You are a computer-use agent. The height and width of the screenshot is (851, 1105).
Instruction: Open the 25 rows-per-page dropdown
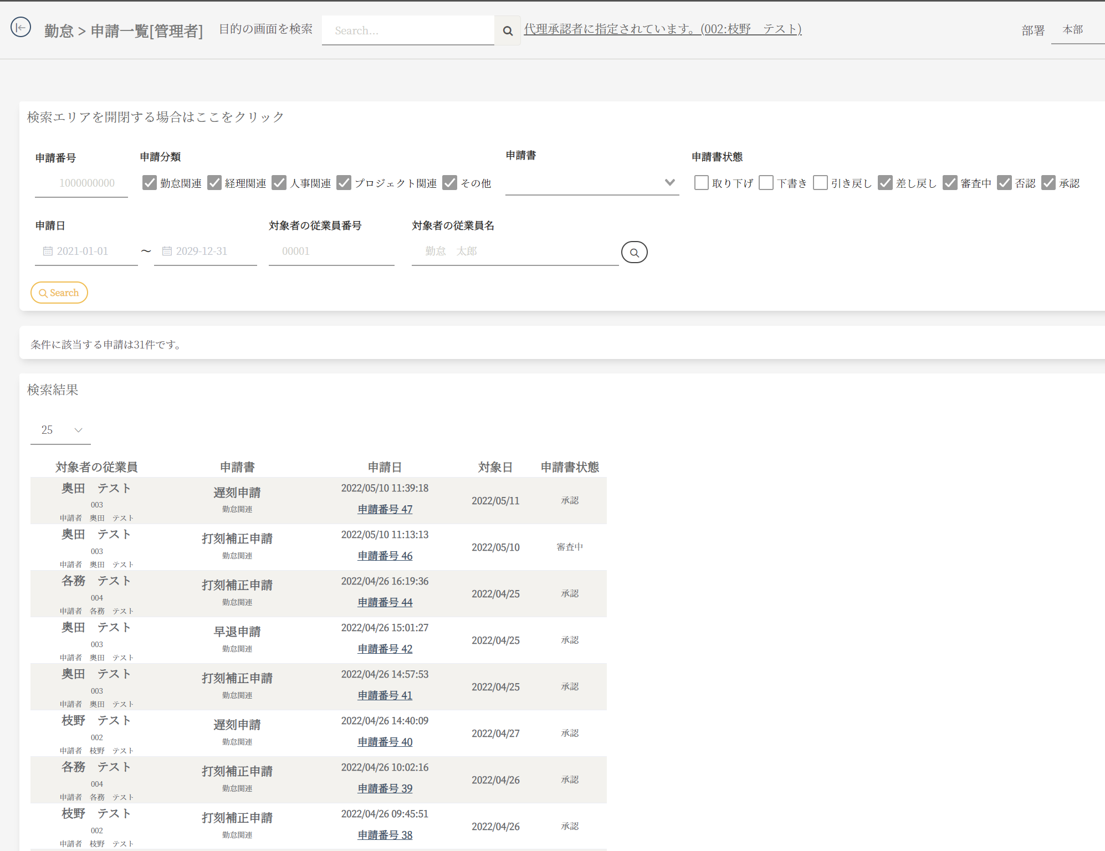point(60,430)
